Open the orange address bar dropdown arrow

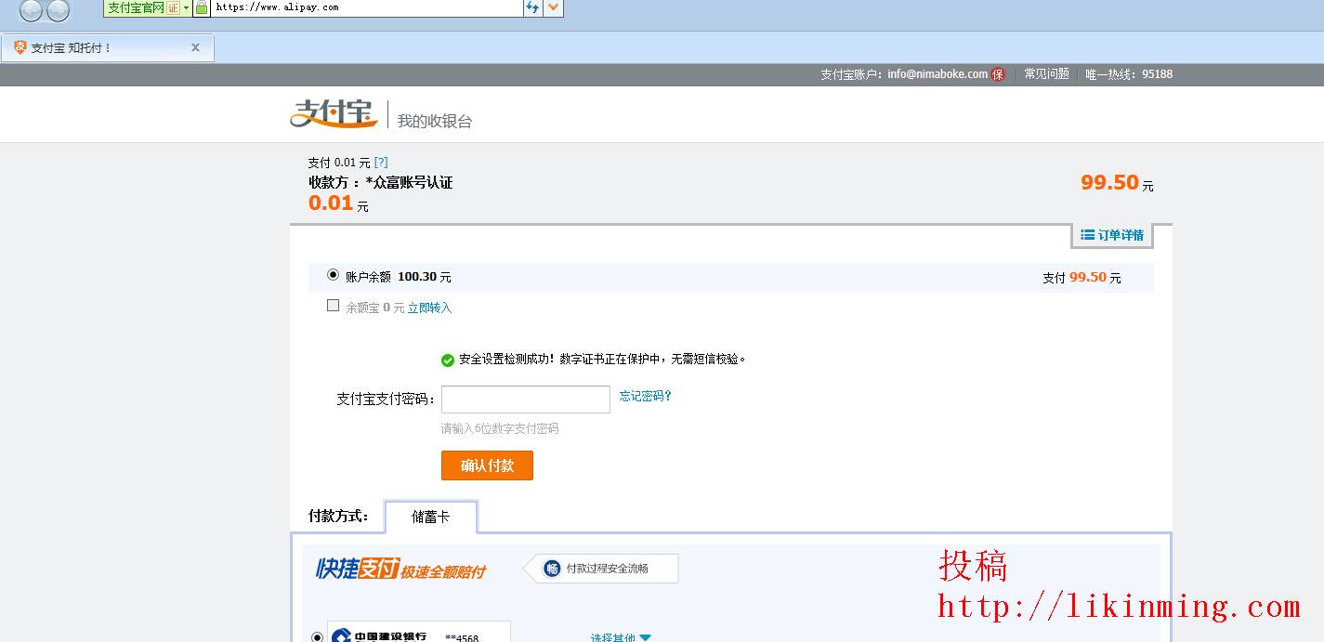click(554, 7)
